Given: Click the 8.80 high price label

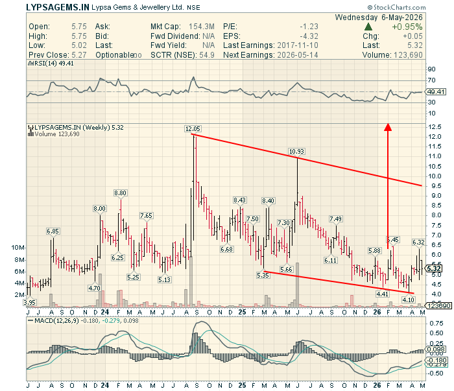Looking at the screenshot, I should pyautogui.click(x=120, y=193).
